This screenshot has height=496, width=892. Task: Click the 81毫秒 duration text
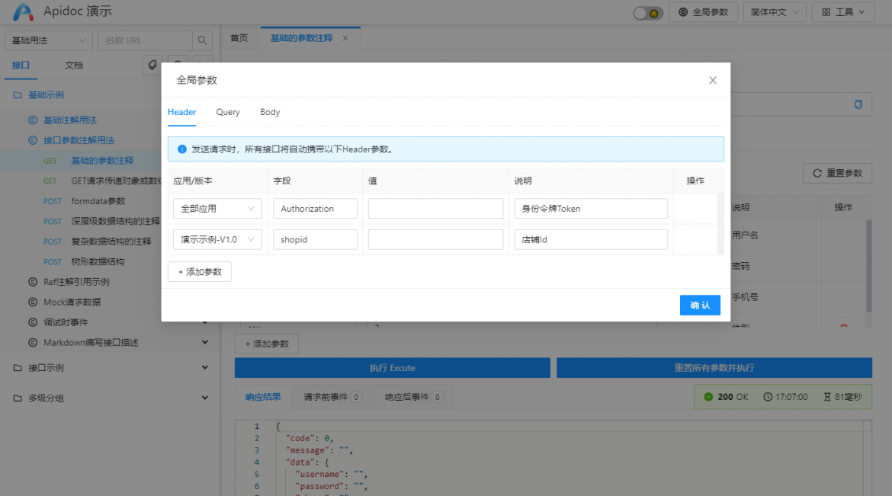click(x=843, y=397)
